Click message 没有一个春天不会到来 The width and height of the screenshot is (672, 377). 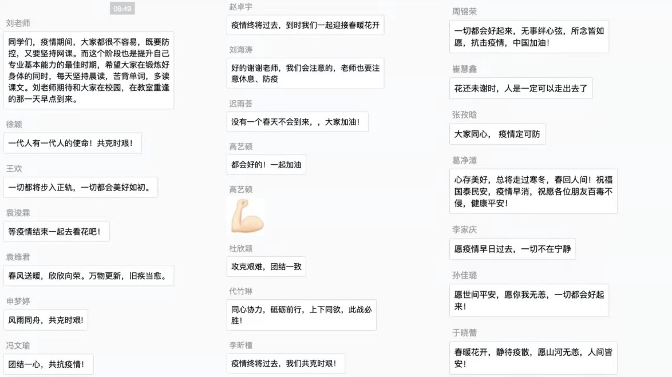click(x=297, y=122)
